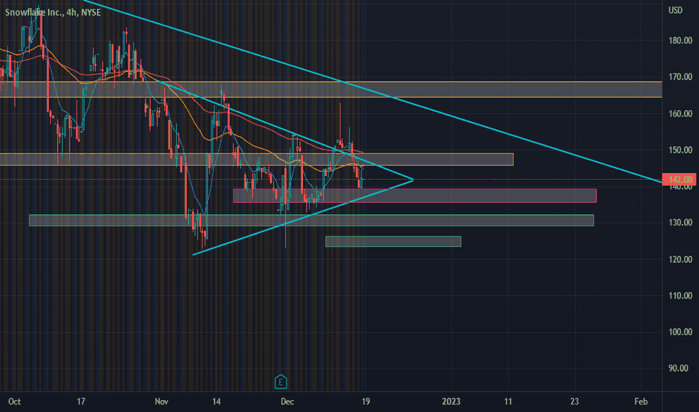Click the 14 date label

coord(216,402)
